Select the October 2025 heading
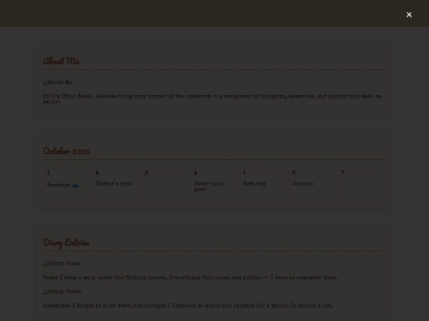The image size is (429, 321). click(x=67, y=151)
